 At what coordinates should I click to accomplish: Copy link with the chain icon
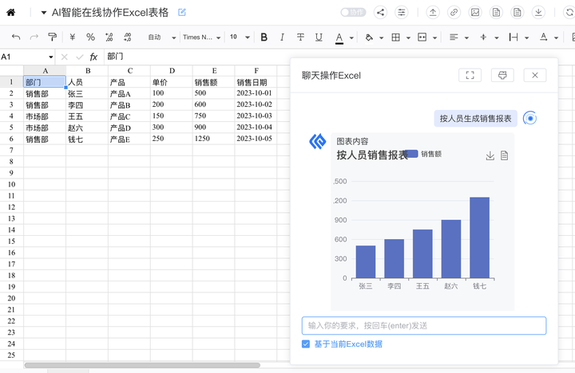(454, 13)
